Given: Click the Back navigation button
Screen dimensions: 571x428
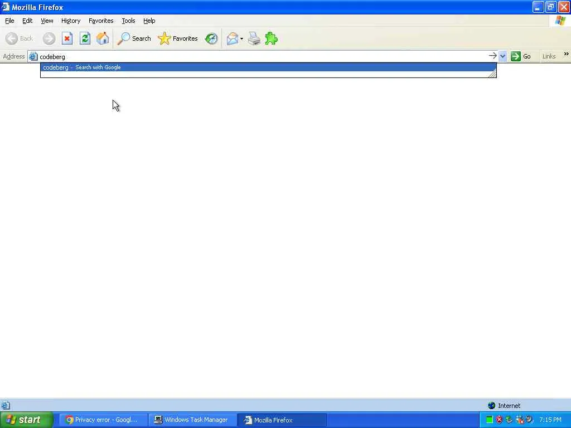Looking at the screenshot, I should coord(20,38).
